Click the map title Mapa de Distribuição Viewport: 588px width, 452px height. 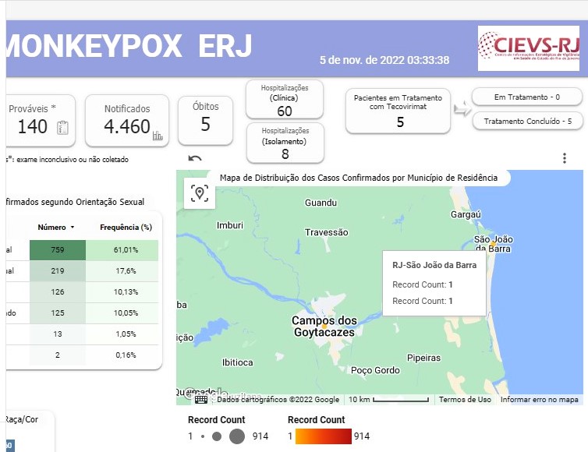pos(359,178)
